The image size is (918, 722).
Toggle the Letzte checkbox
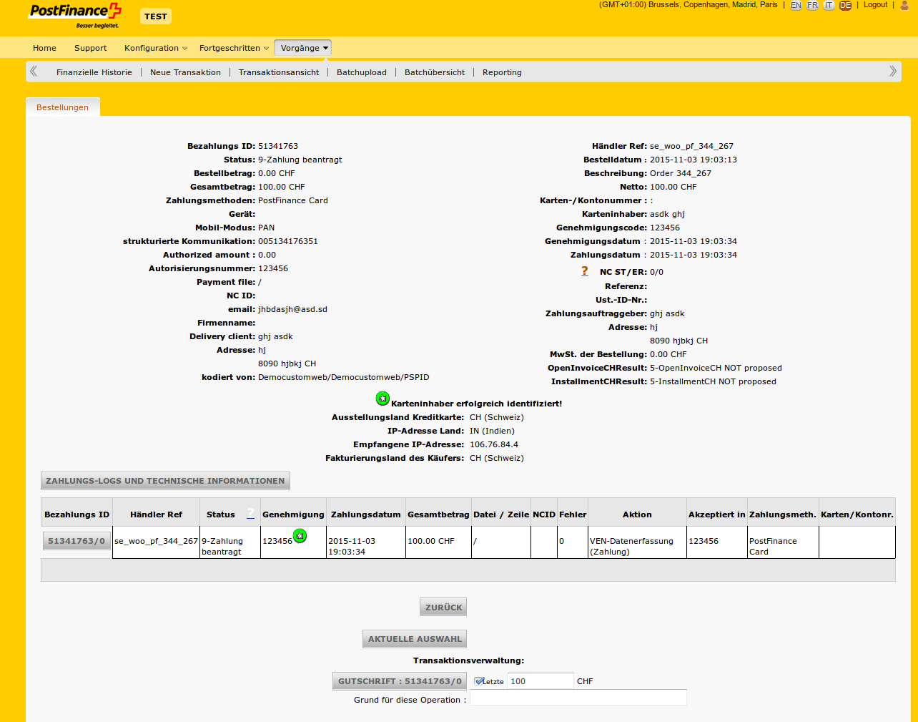click(x=479, y=681)
